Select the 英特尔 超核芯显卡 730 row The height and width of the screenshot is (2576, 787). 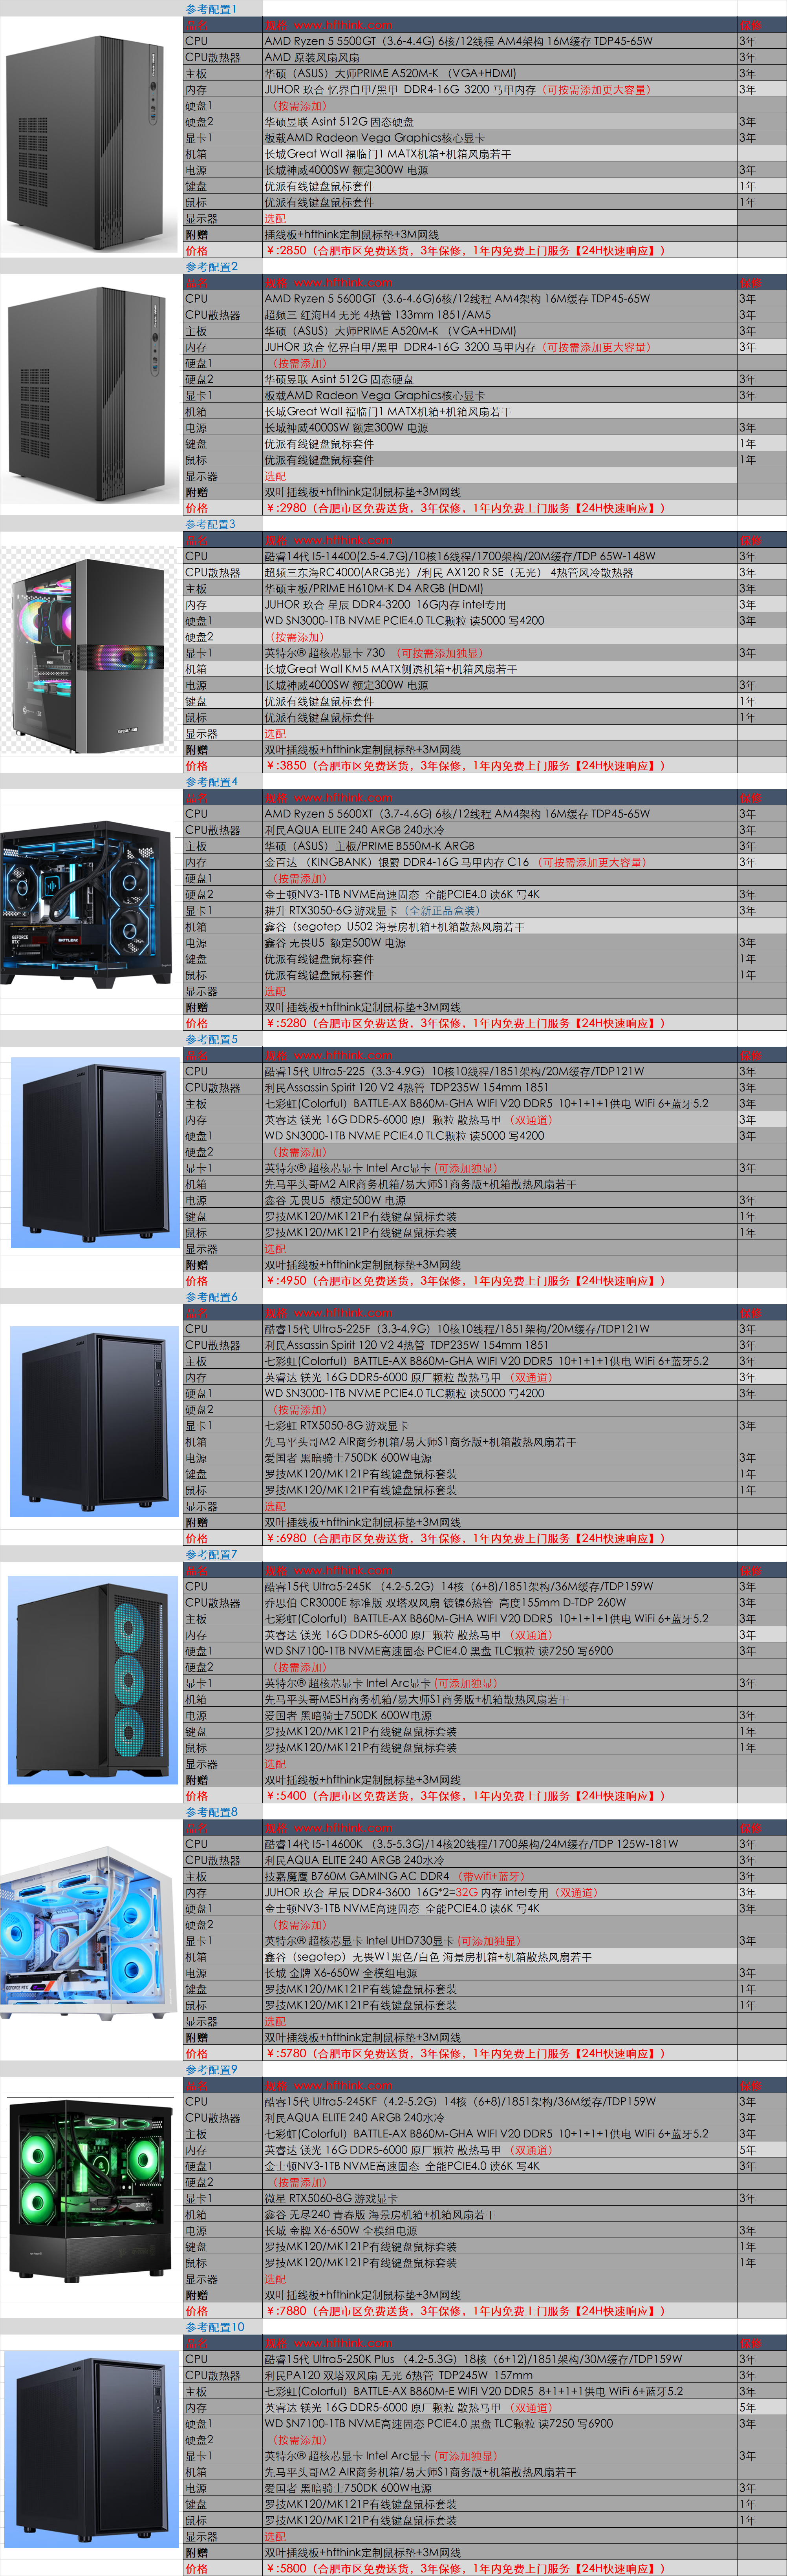coord(485,653)
